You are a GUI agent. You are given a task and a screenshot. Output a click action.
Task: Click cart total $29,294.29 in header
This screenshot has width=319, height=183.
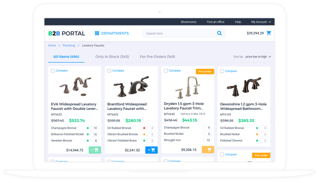click(255, 33)
